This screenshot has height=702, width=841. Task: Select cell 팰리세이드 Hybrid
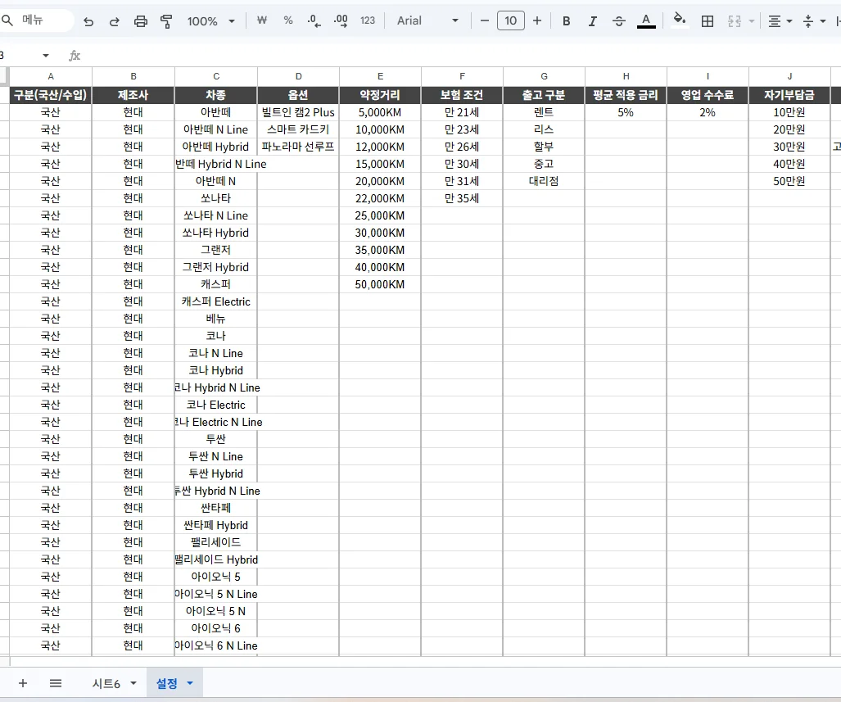click(x=216, y=559)
